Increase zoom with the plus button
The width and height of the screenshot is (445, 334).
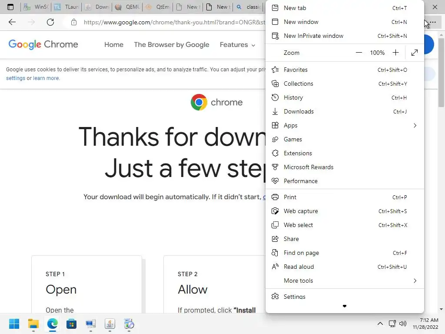pos(395,53)
